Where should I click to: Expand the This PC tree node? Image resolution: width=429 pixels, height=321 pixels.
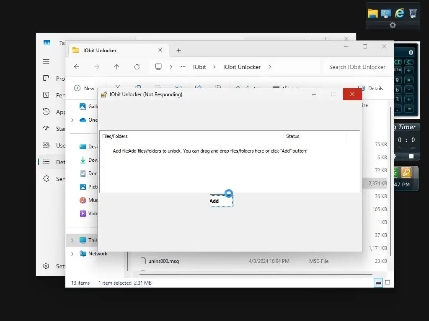[72, 240]
